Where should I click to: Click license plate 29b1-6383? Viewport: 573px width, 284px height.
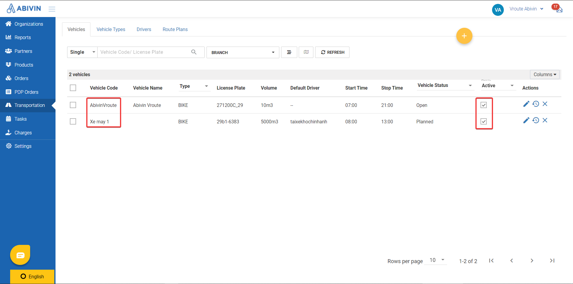[x=228, y=122]
